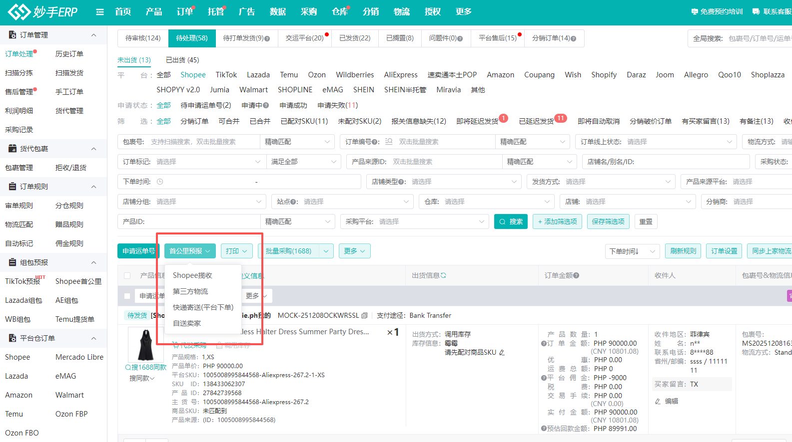Open Shopee首公里 in the sidebar

pos(78,281)
